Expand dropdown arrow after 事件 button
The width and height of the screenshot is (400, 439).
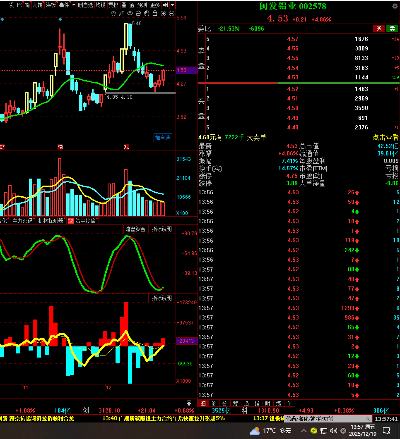click(x=74, y=5)
